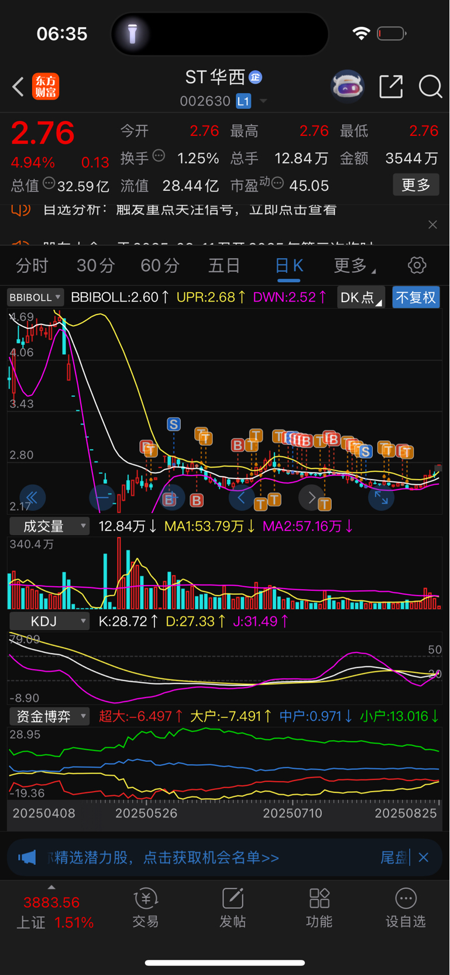Open BBIBOLL indicator dropdown
The width and height of the screenshot is (450, 975).
[35, 297]
